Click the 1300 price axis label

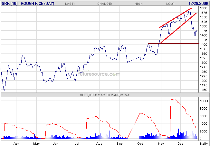[x=203, y=63]
